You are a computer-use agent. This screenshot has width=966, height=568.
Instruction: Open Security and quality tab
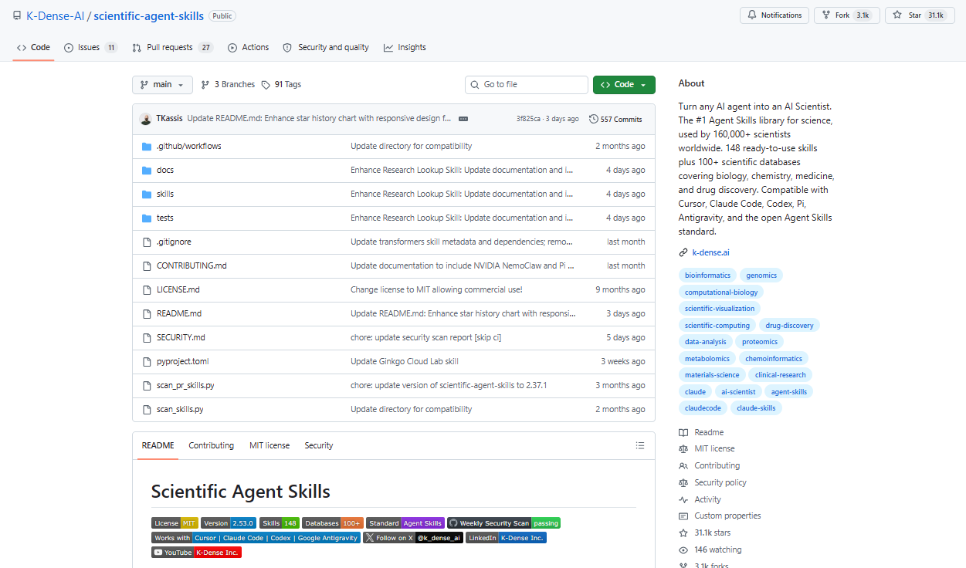[326, 47]
